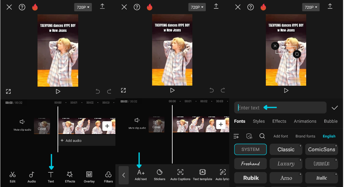Open help question mark in middle screen
Viewport: 344px width, 187px height.
click(x=137, y=7)
